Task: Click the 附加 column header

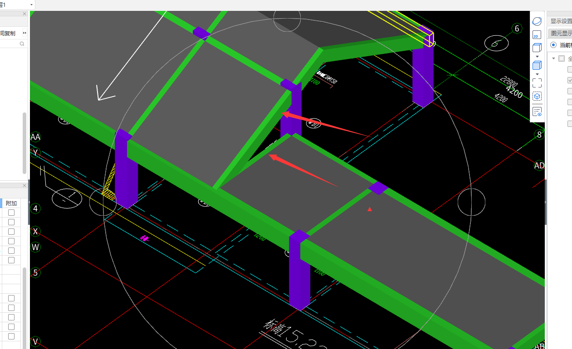Action: (11, 203)
